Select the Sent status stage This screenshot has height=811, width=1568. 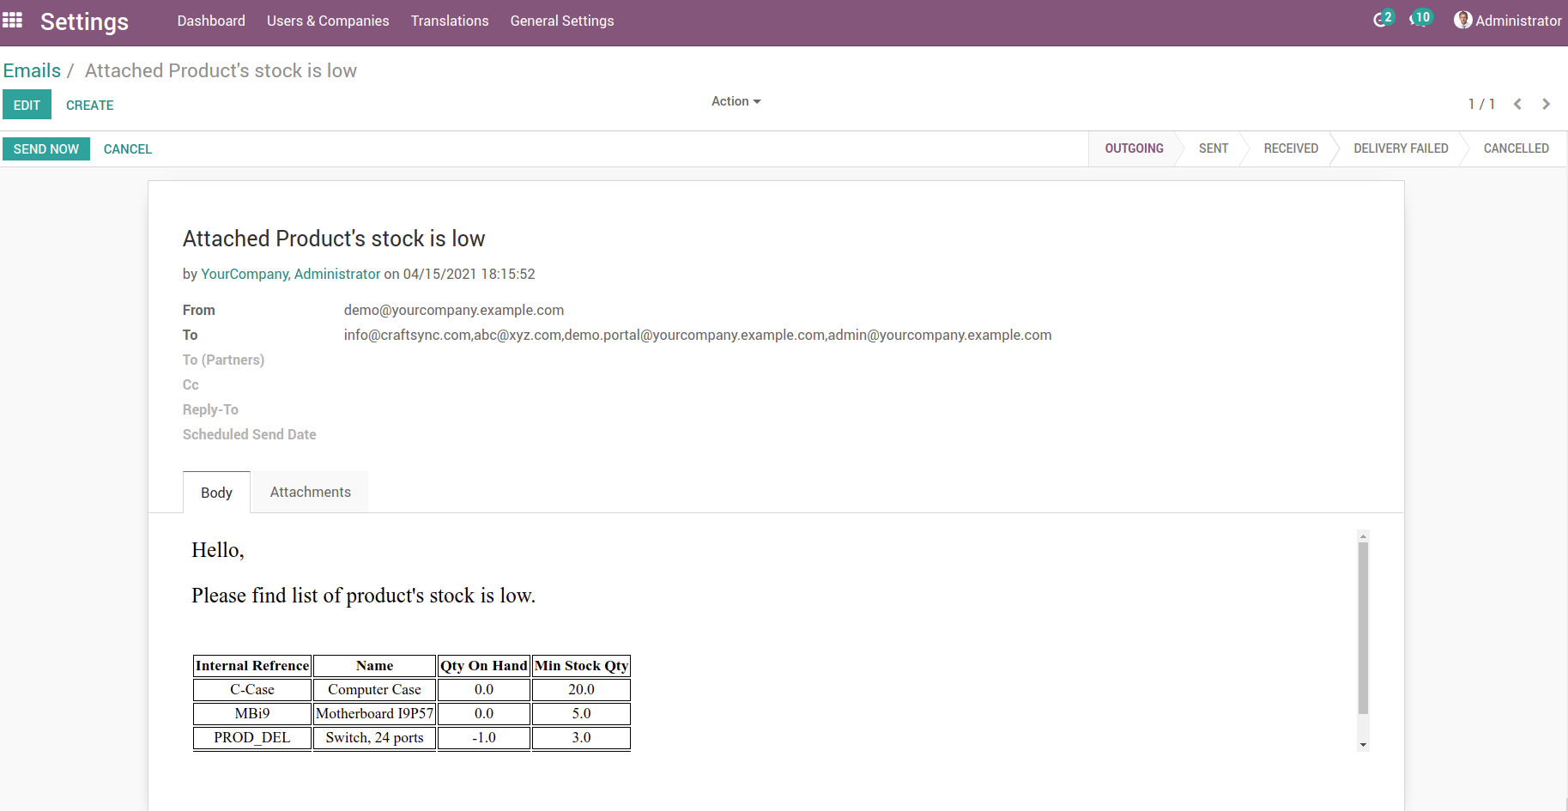(1213, 148)
